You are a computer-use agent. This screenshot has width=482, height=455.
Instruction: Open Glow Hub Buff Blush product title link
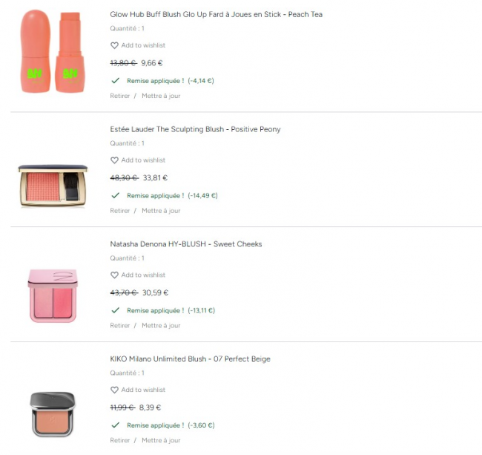[x=216, y=15]
